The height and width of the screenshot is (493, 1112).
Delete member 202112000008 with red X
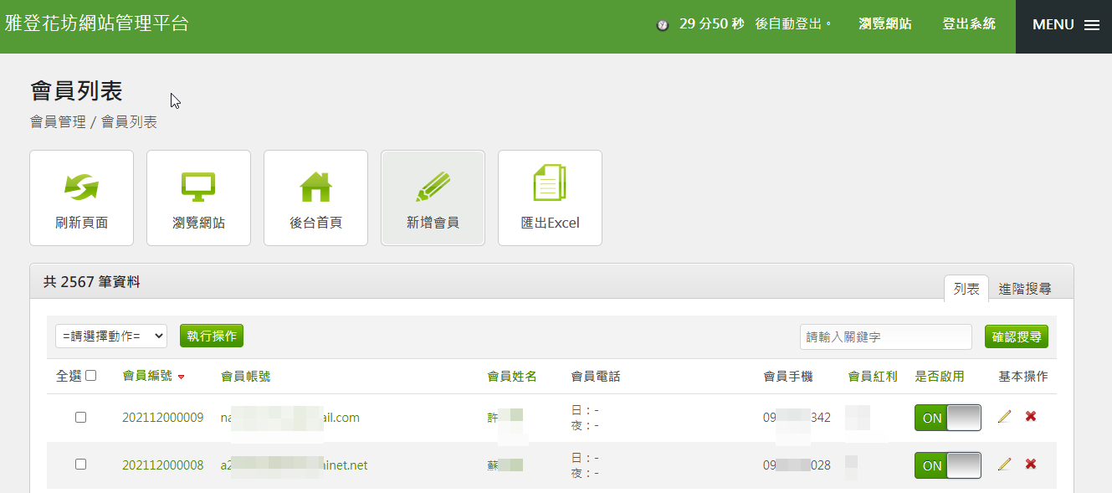[x=1031, y=464]
